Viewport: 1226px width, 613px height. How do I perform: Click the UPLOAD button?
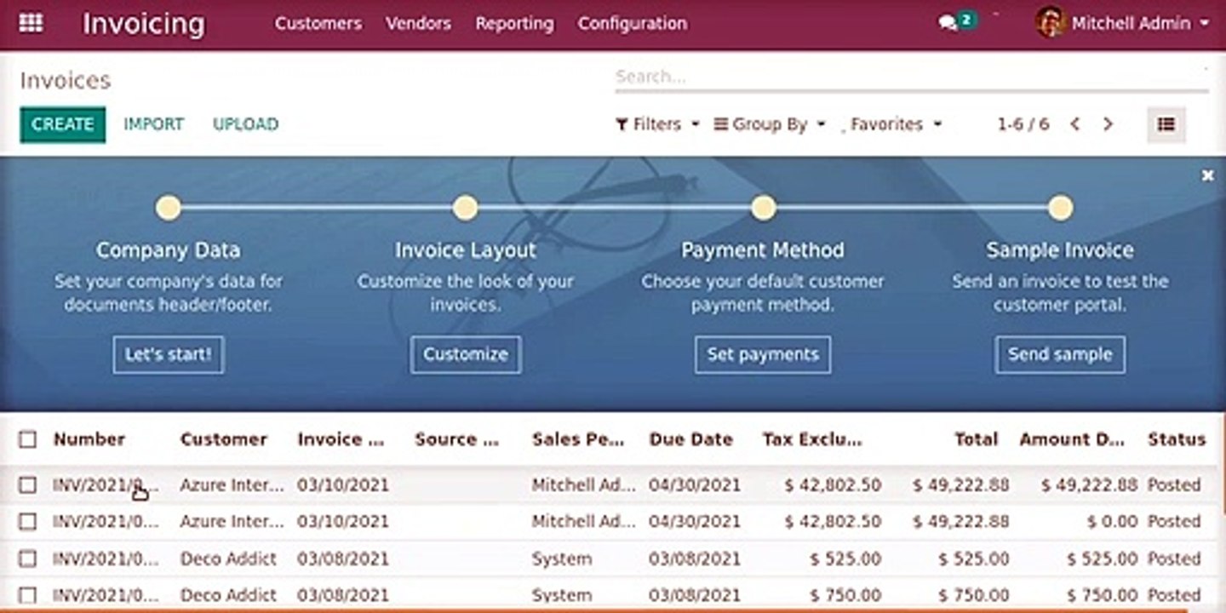coord(245,124)
